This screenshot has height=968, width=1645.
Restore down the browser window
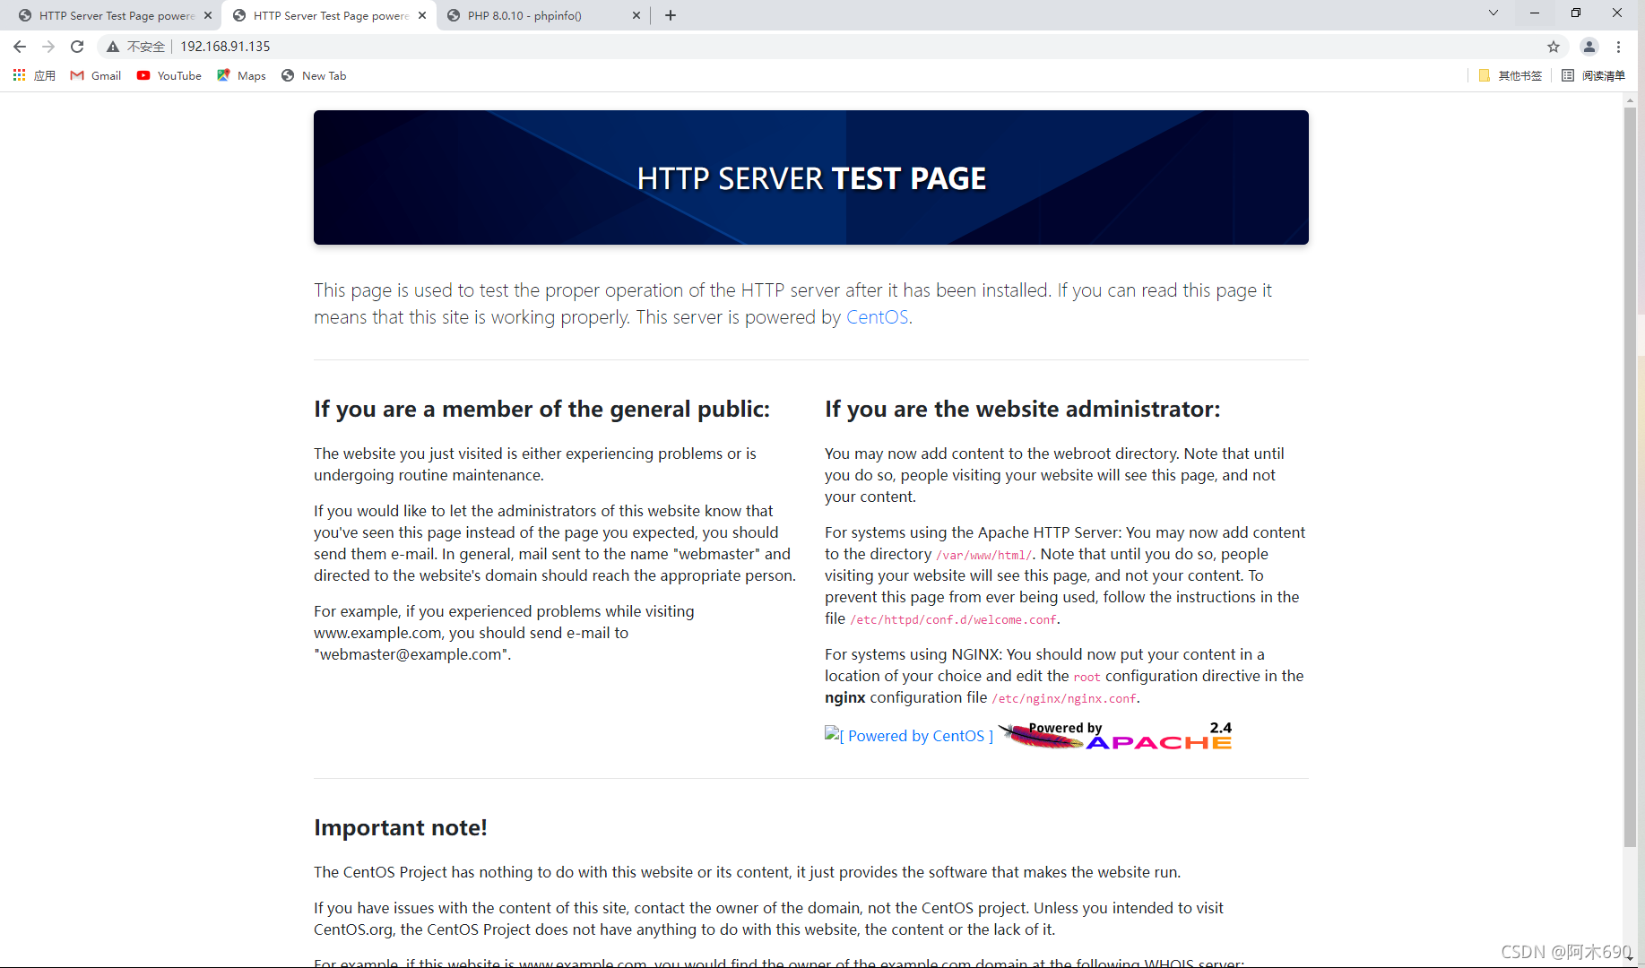[x=1576, y=13]
